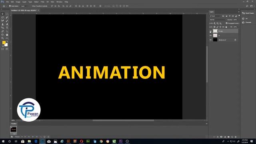Hide the Background layer

point(211,40)
